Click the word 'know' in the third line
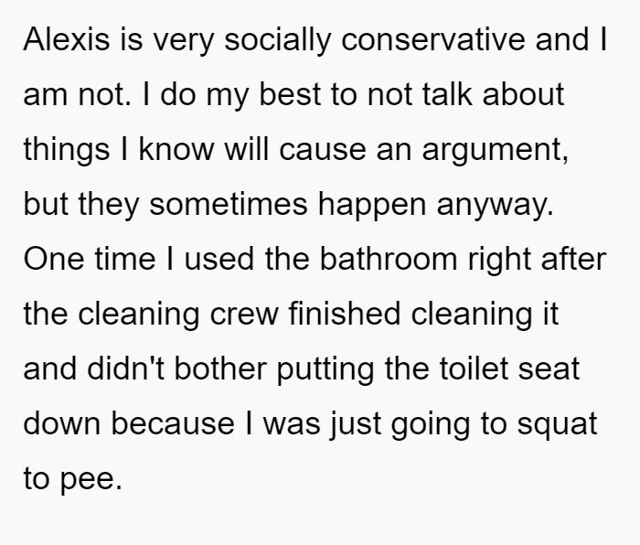 176,149
